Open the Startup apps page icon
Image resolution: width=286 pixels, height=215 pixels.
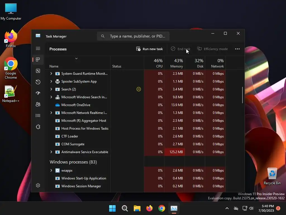[x=38, y=93]
